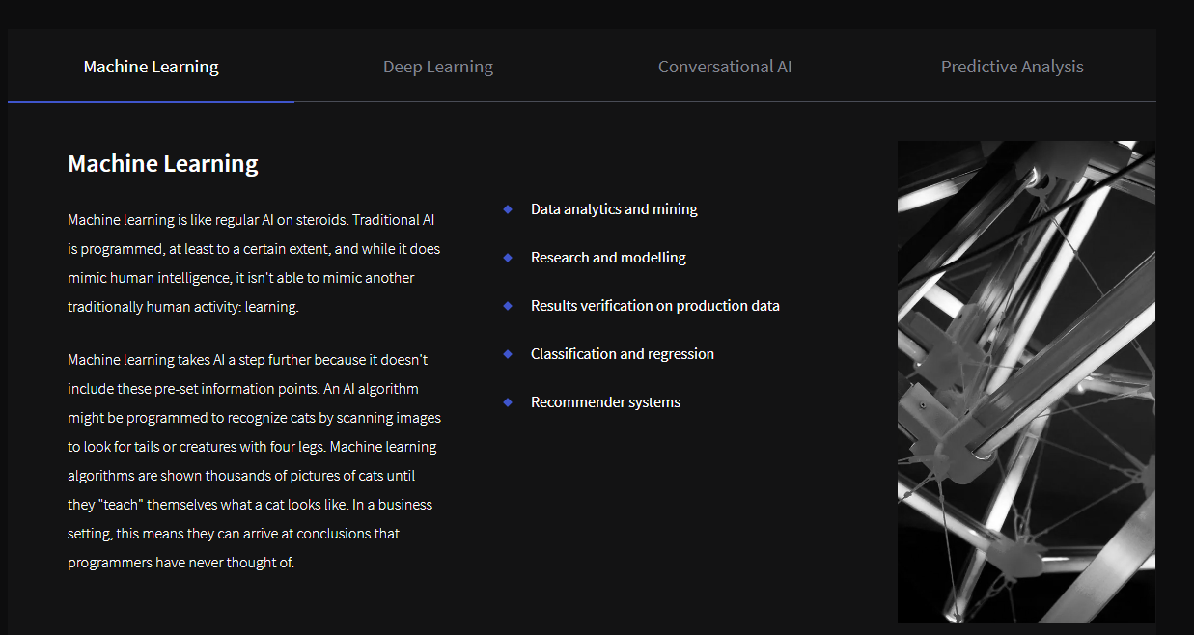The image size is (1194, 635).
Task: Click the Machine Learning page heading
Action: point(162,162)
